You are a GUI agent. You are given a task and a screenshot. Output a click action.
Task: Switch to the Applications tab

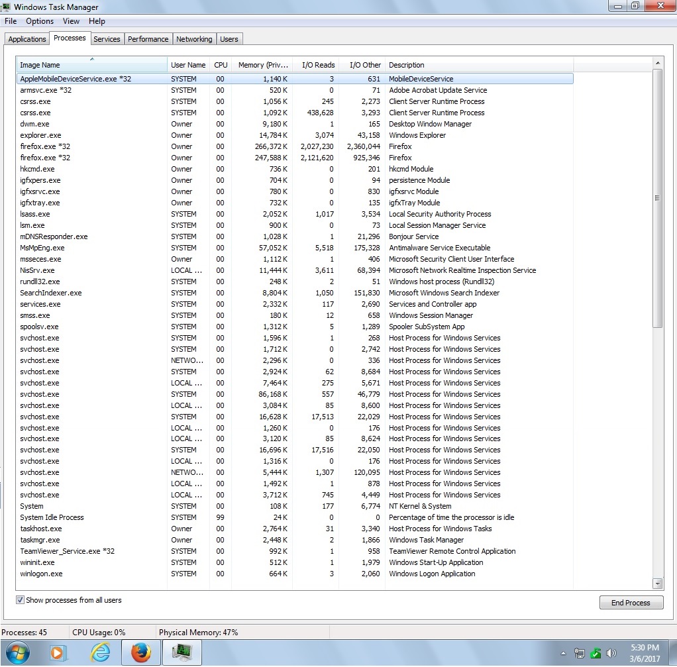(x=26, y=39)
